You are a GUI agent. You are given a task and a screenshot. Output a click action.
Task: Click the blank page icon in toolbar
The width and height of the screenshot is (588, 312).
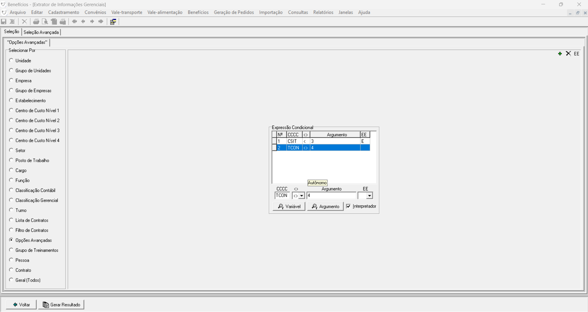pyautogui.click(x=54, y=21)
